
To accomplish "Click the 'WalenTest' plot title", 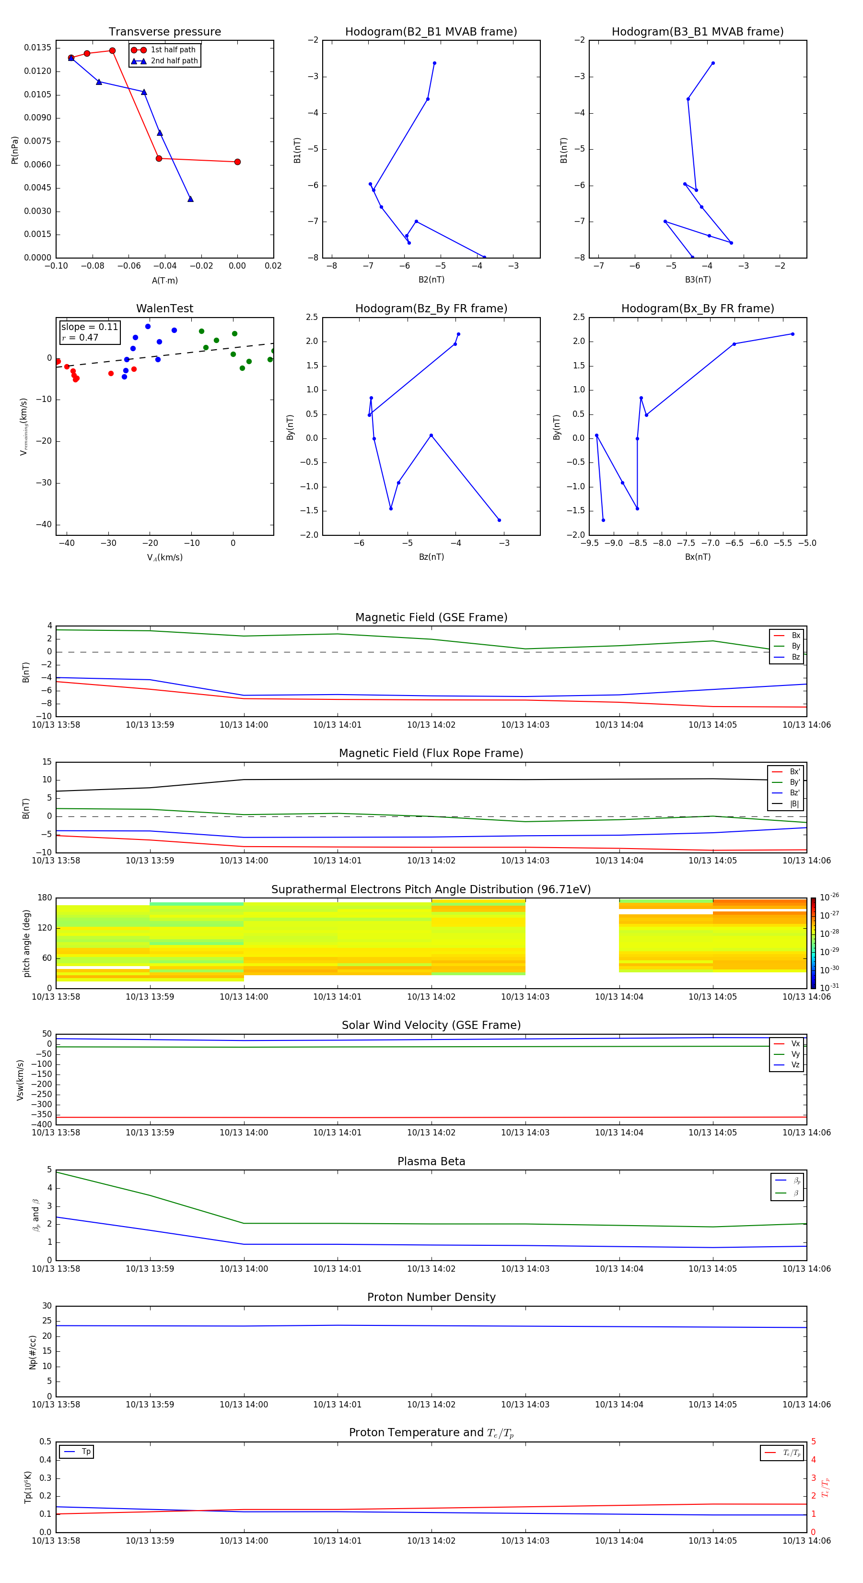I will (164, 308).
